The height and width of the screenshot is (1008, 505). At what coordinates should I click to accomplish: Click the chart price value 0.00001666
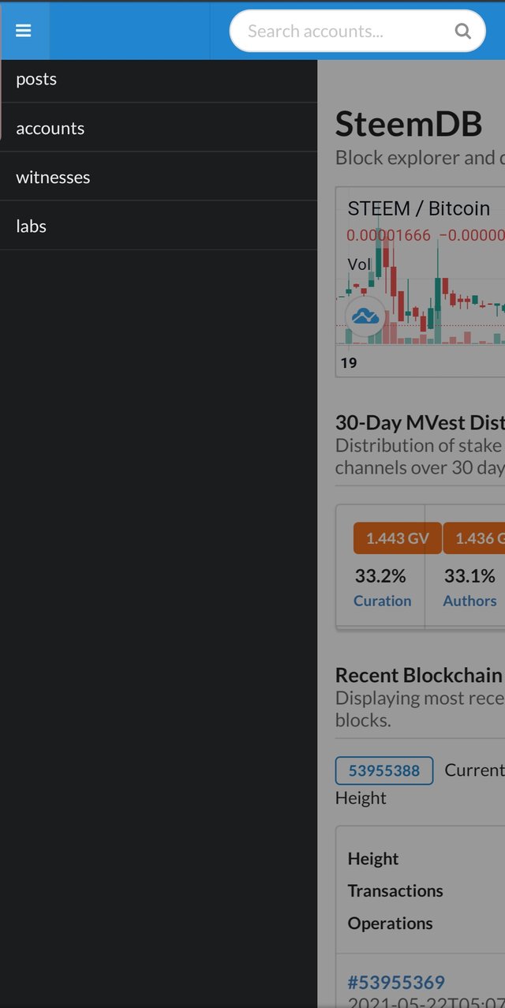tap(388, 235)
